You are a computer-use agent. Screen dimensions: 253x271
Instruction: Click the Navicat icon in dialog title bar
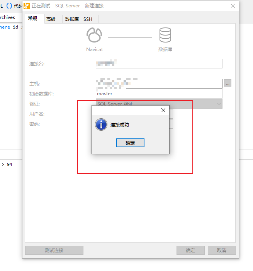(27, 6)
